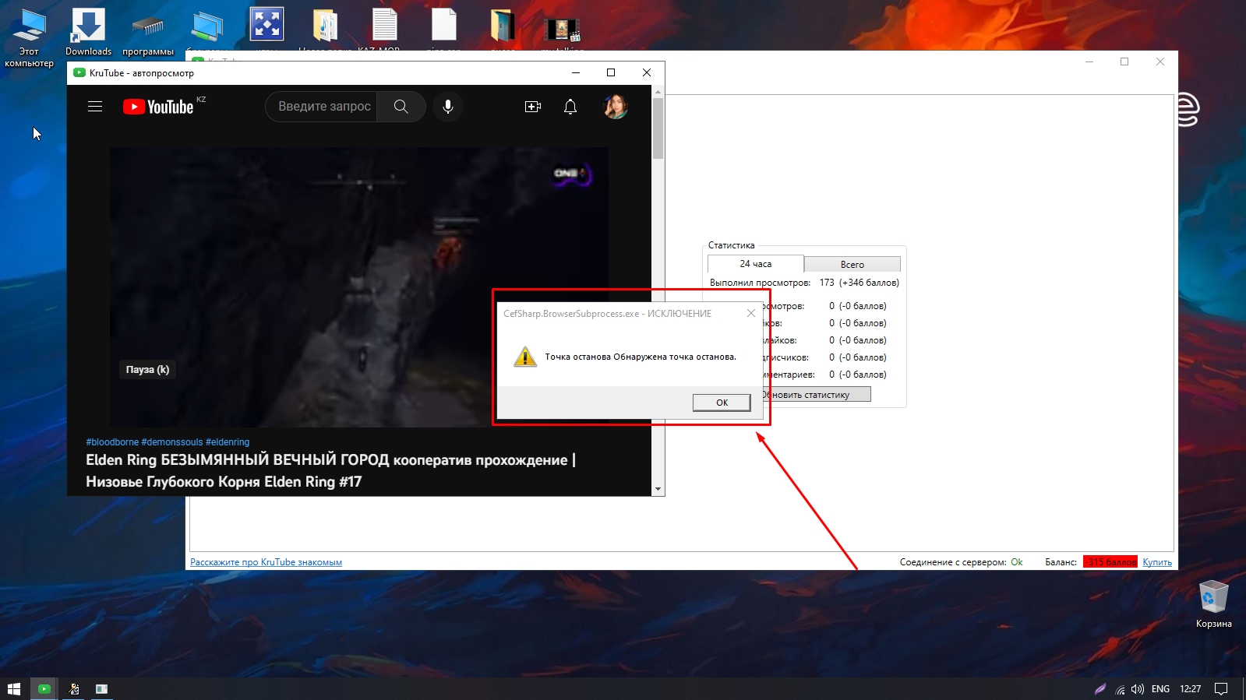
Task: Click the feather tray icon
Action: click(1100, 689)
